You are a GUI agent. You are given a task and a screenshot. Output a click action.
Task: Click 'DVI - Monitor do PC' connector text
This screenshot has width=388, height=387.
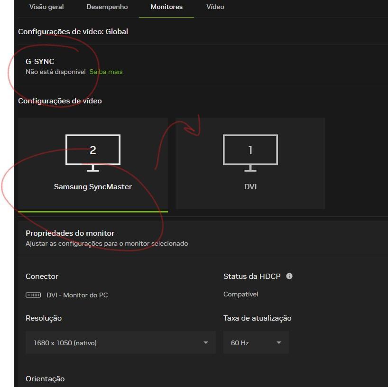point(77,295)
